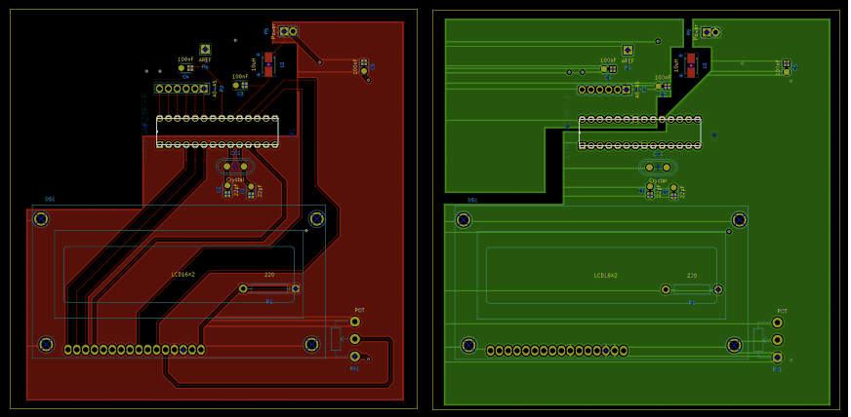Select the 220 resistor R1 on the red board
The image size is (851, 417).
pos(269,288)
